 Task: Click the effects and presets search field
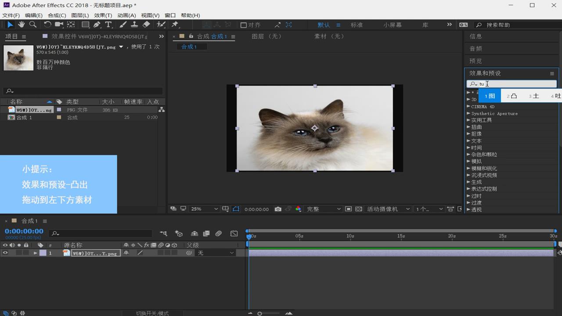pos(512,84)
